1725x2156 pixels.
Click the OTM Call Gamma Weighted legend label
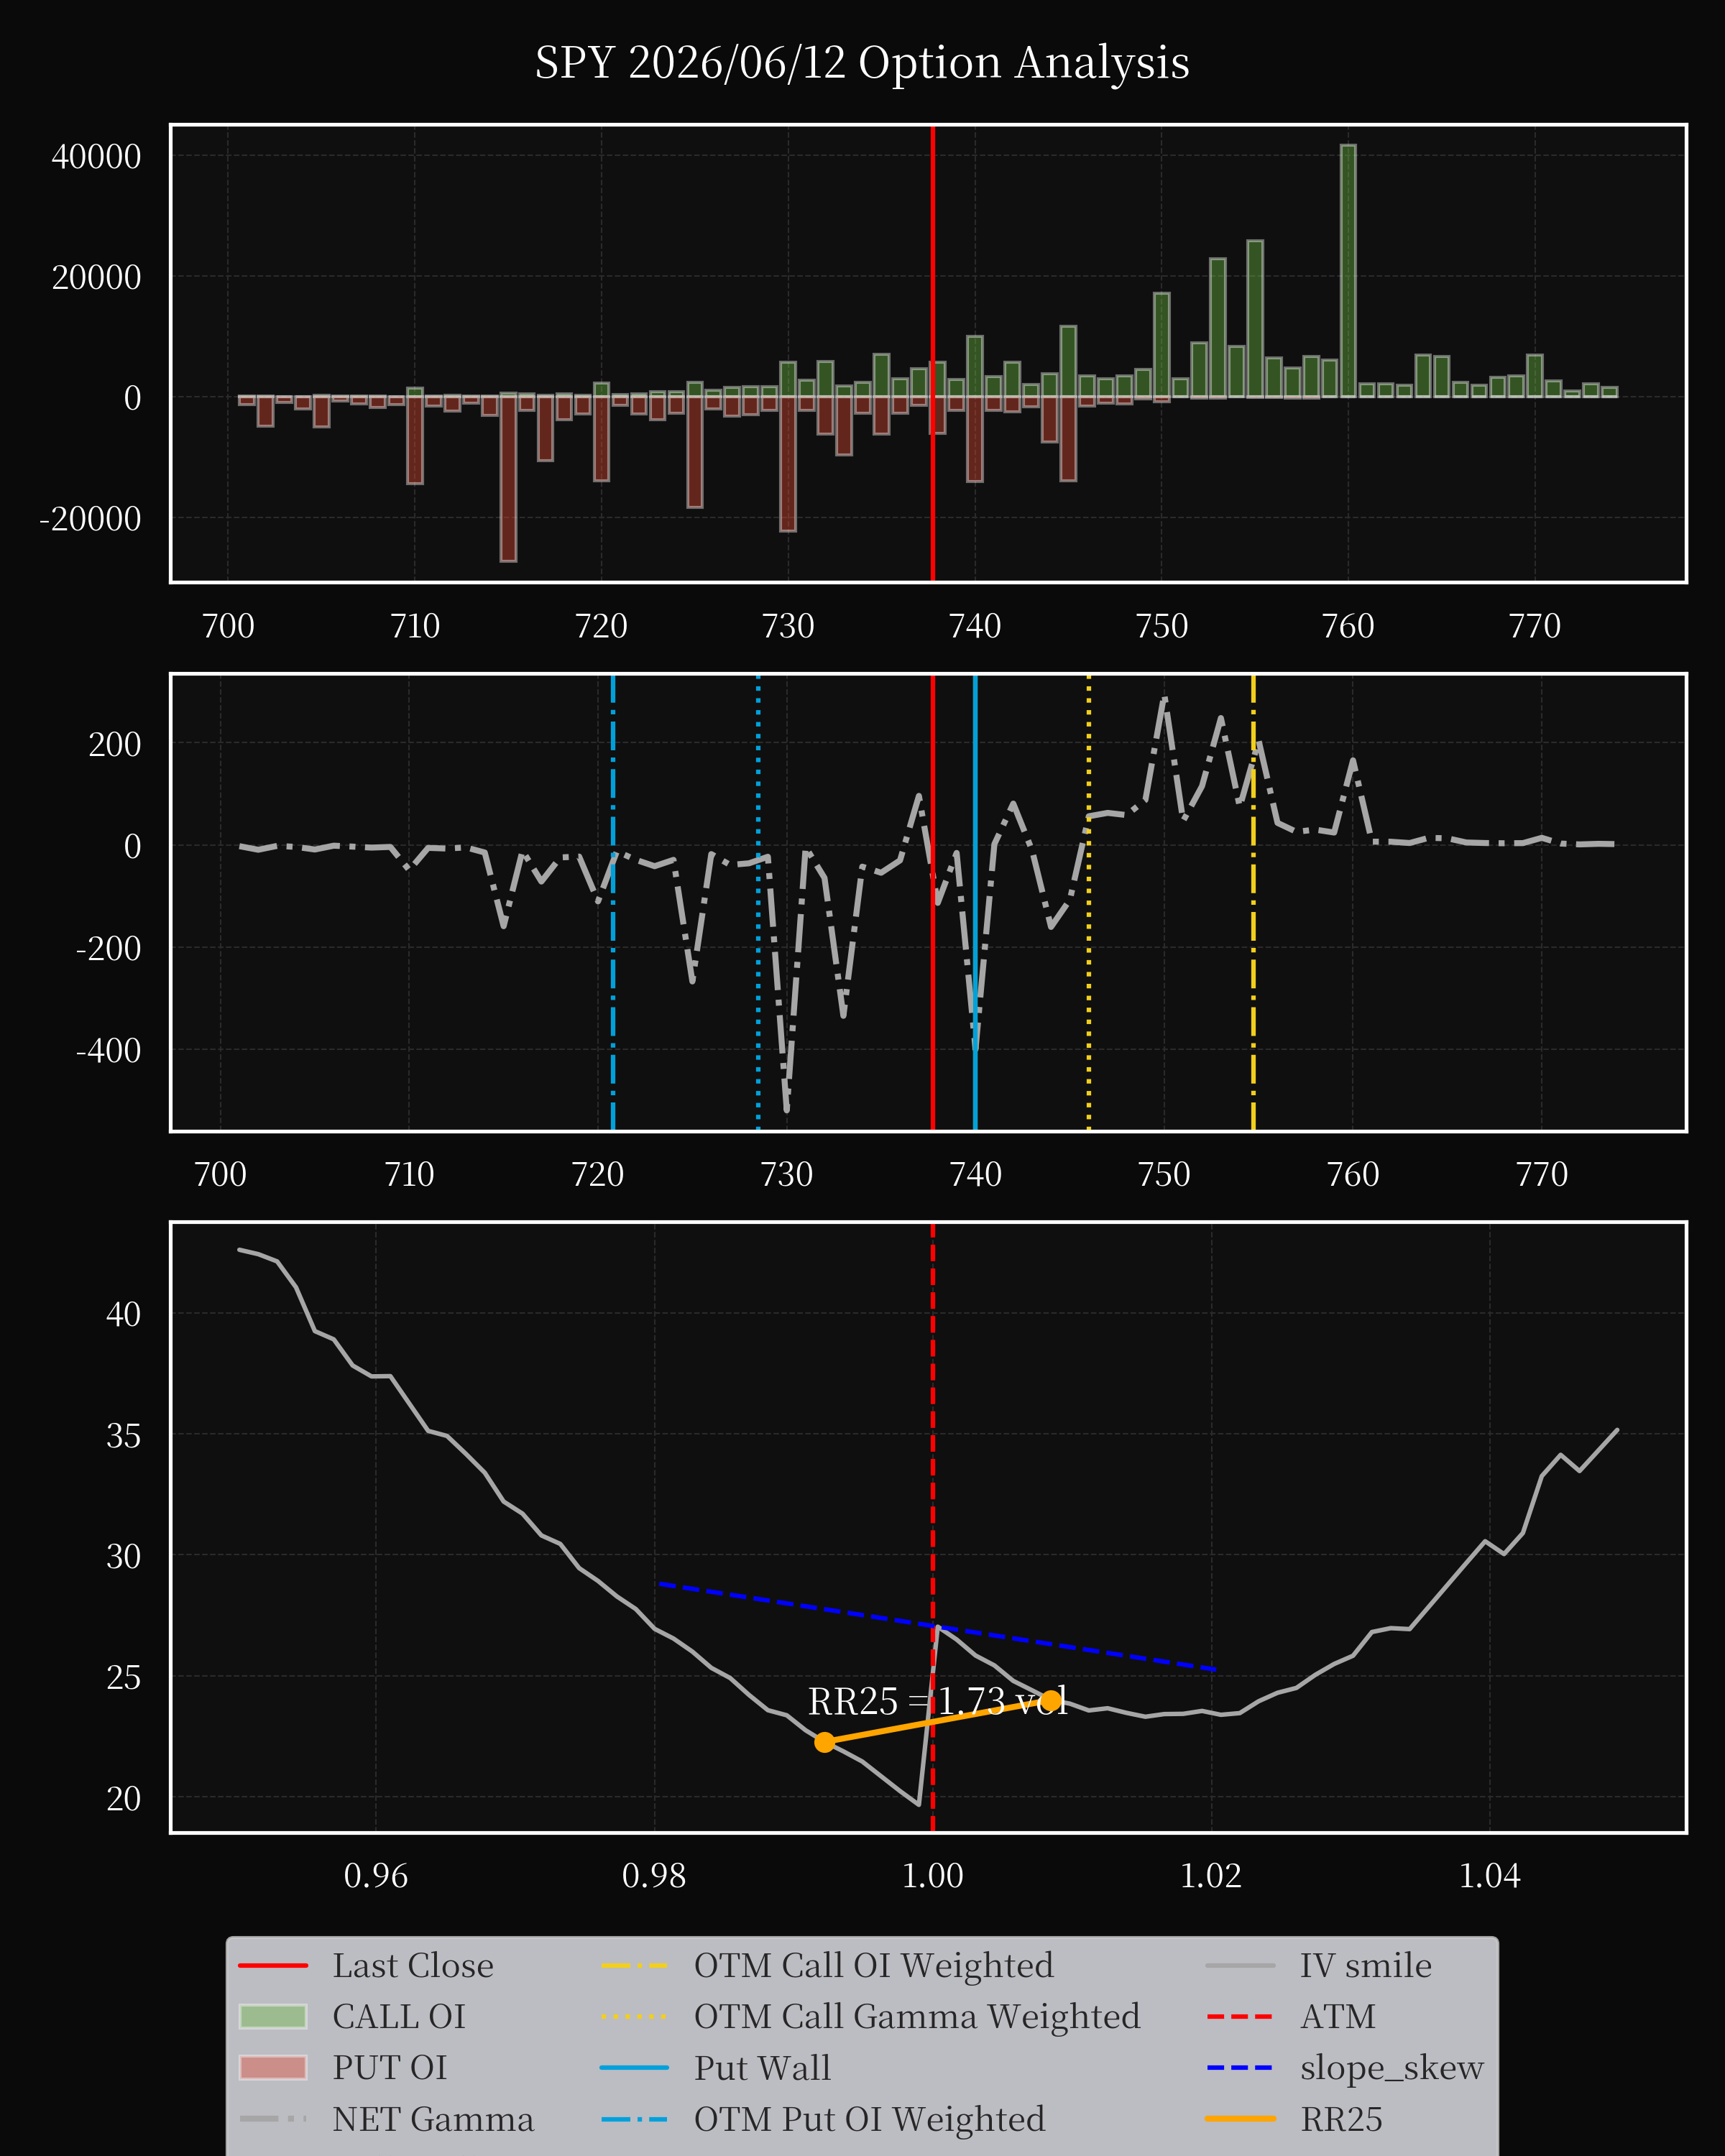click(x=917, y=2016)
